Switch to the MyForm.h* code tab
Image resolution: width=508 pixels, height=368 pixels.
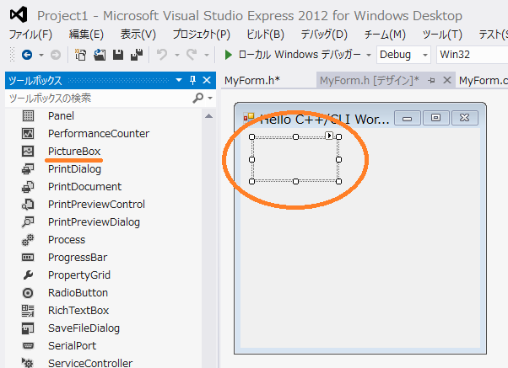252,80
